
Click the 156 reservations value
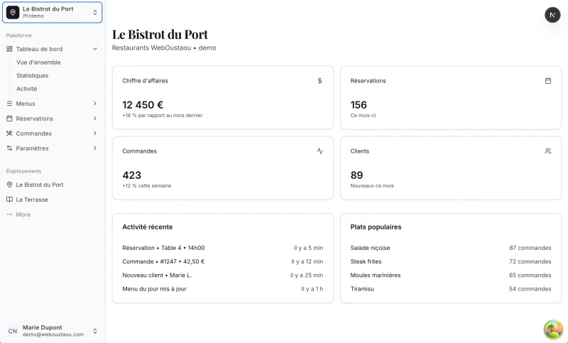359,105
